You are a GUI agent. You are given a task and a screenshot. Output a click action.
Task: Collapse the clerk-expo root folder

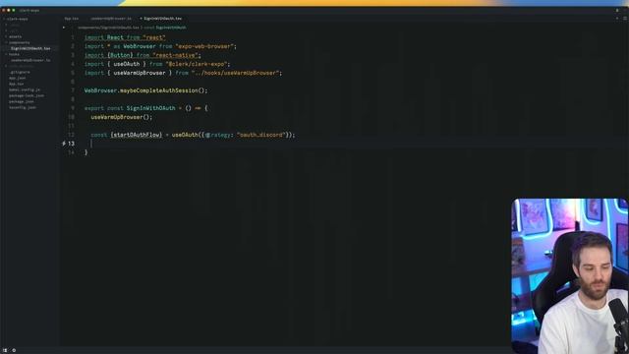17,19
